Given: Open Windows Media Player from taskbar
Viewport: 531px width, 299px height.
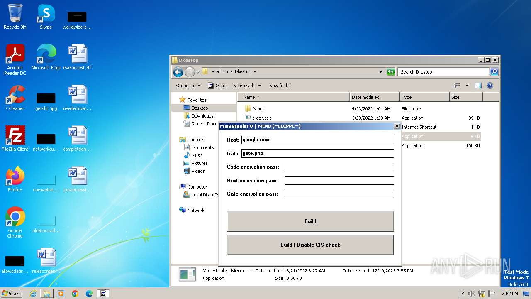Looking at the screenshot, I should pos(61,294).
